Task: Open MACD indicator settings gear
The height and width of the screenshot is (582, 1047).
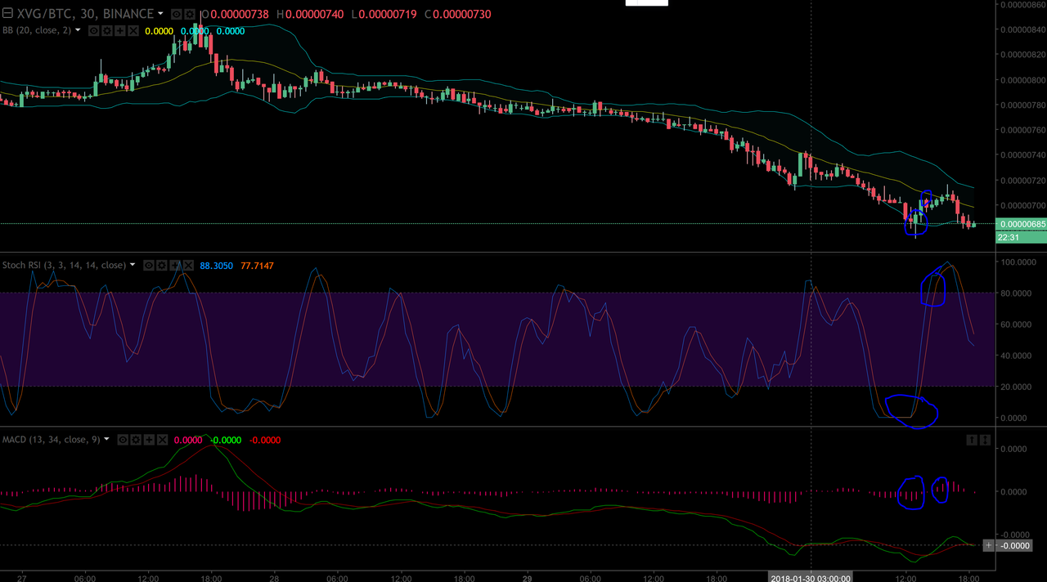Action: (136, 440)
